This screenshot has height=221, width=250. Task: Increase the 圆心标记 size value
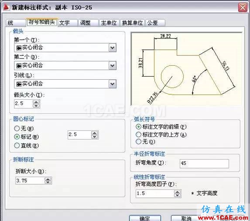coord(95,133)
